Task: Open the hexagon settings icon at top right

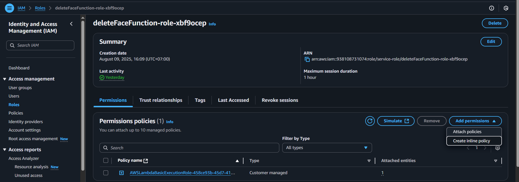Action: [506, 8]
